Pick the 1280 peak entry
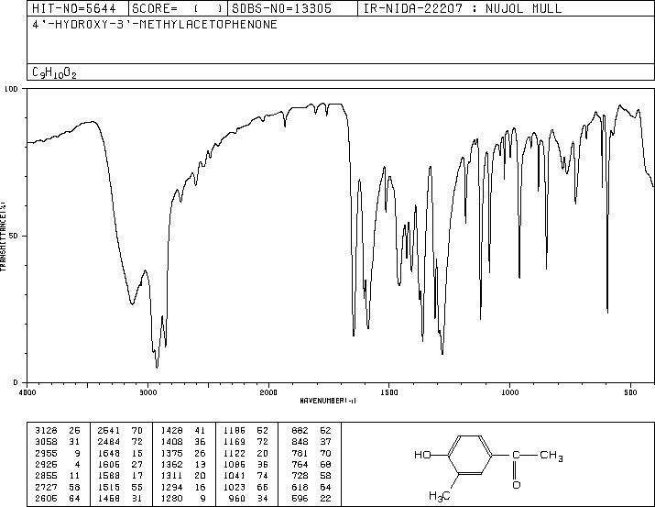655x507 pixels. tap(171, 498)
